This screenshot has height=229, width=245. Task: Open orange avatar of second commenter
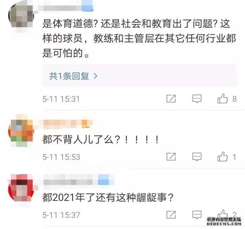click(x=21, y=132)
